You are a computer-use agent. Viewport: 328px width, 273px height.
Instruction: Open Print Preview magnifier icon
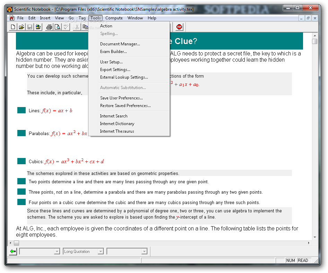pos(58,27)
